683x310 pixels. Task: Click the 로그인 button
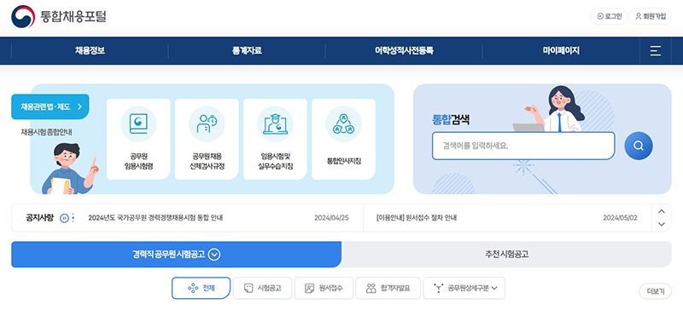pyautogui.click(x=609, y=16)
